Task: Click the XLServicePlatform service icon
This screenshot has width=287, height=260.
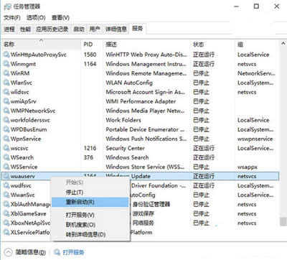Action: point(6,232)
